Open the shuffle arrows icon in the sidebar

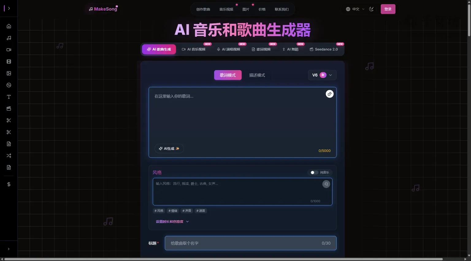[9, 156]
